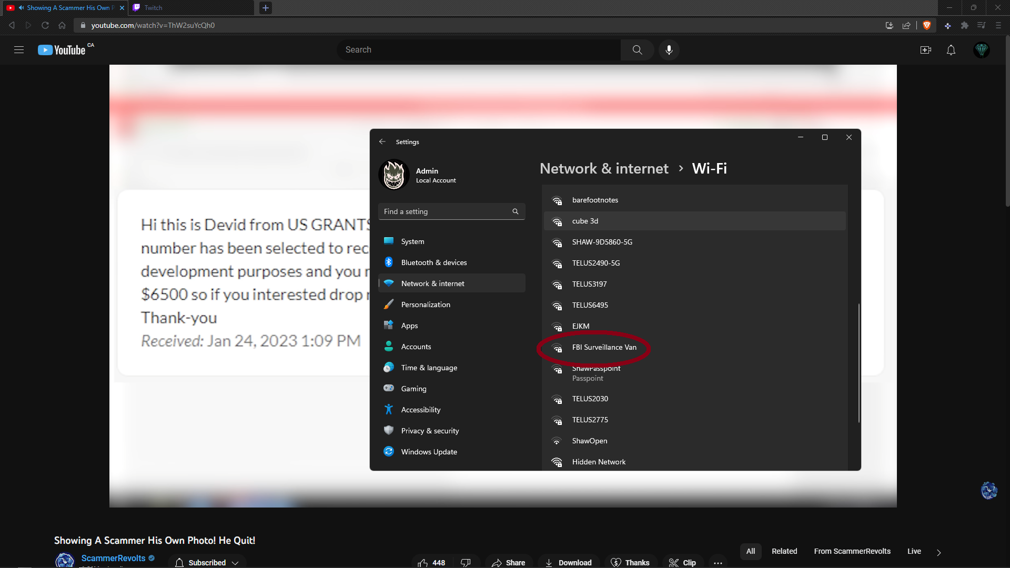This screenshot has height=568, width=1010.
Task: Open browser home page
Action: [x=62, y=25]
